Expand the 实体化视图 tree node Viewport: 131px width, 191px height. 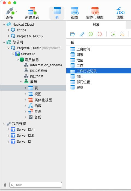25,100
